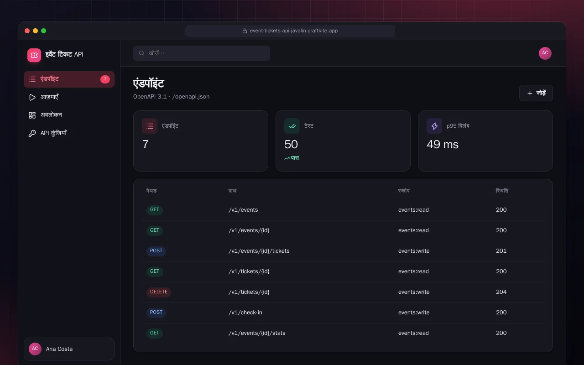Screen dimensions: 584x365
Task: Click the 49 ms latency value
Action: 443,145
